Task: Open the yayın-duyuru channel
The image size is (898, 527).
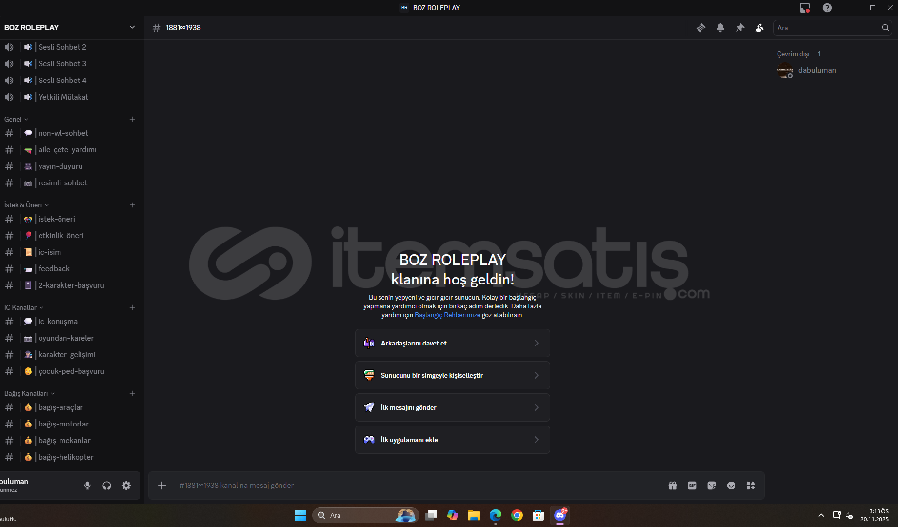Action: 70,166
